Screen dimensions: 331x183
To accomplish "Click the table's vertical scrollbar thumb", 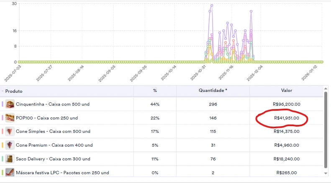I will (326, 130).
